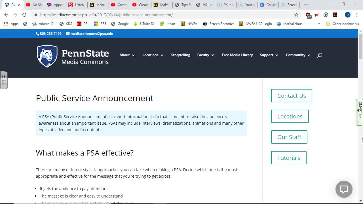Expand the left floating toolbar arrows

tap(4, 76)
